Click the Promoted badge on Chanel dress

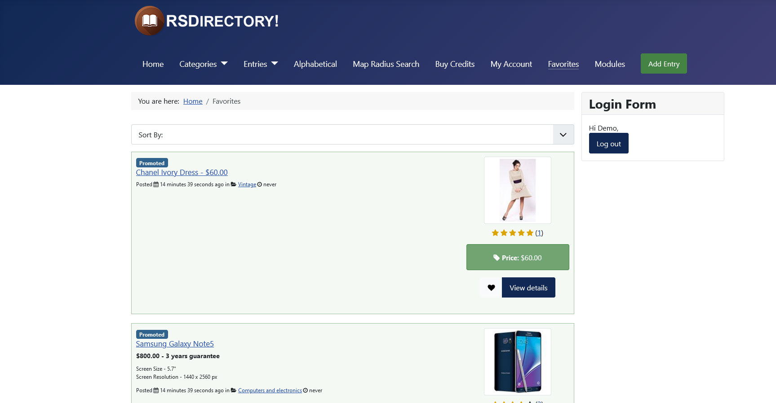pos(152,163)
